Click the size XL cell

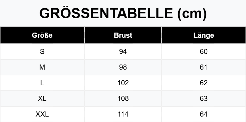(x=42, y=98)
